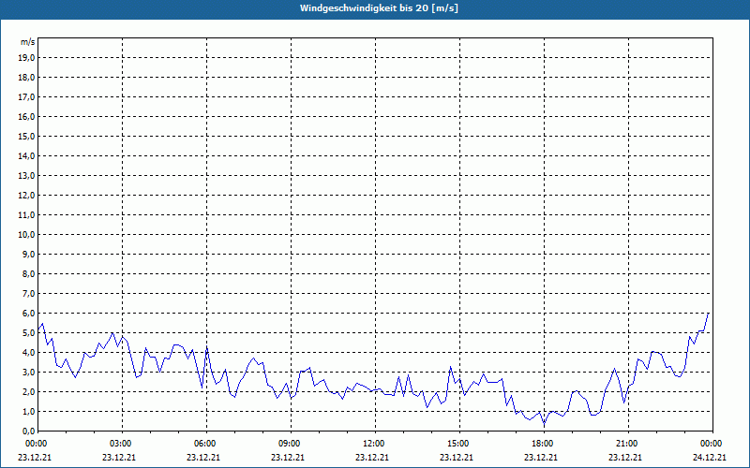Click the 03:00 time axis label

point(120,444)
